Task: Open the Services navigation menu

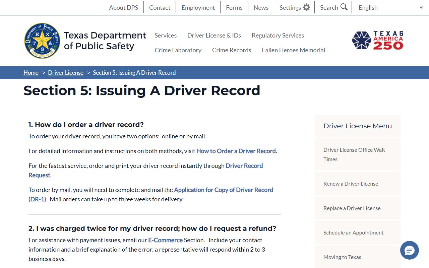Action: click(x=166, y=35)
